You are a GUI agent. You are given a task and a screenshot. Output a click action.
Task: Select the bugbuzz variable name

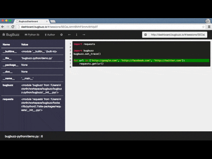(x=8, y=85)
